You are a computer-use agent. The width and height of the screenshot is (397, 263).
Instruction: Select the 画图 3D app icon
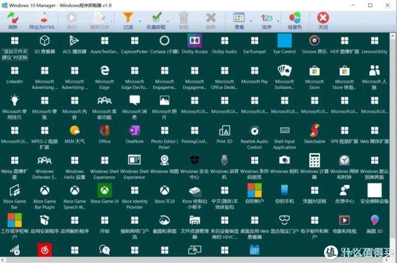coord(374,220)
